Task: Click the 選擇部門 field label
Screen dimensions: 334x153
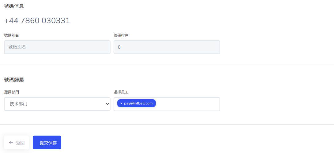Action: point(12,92)
